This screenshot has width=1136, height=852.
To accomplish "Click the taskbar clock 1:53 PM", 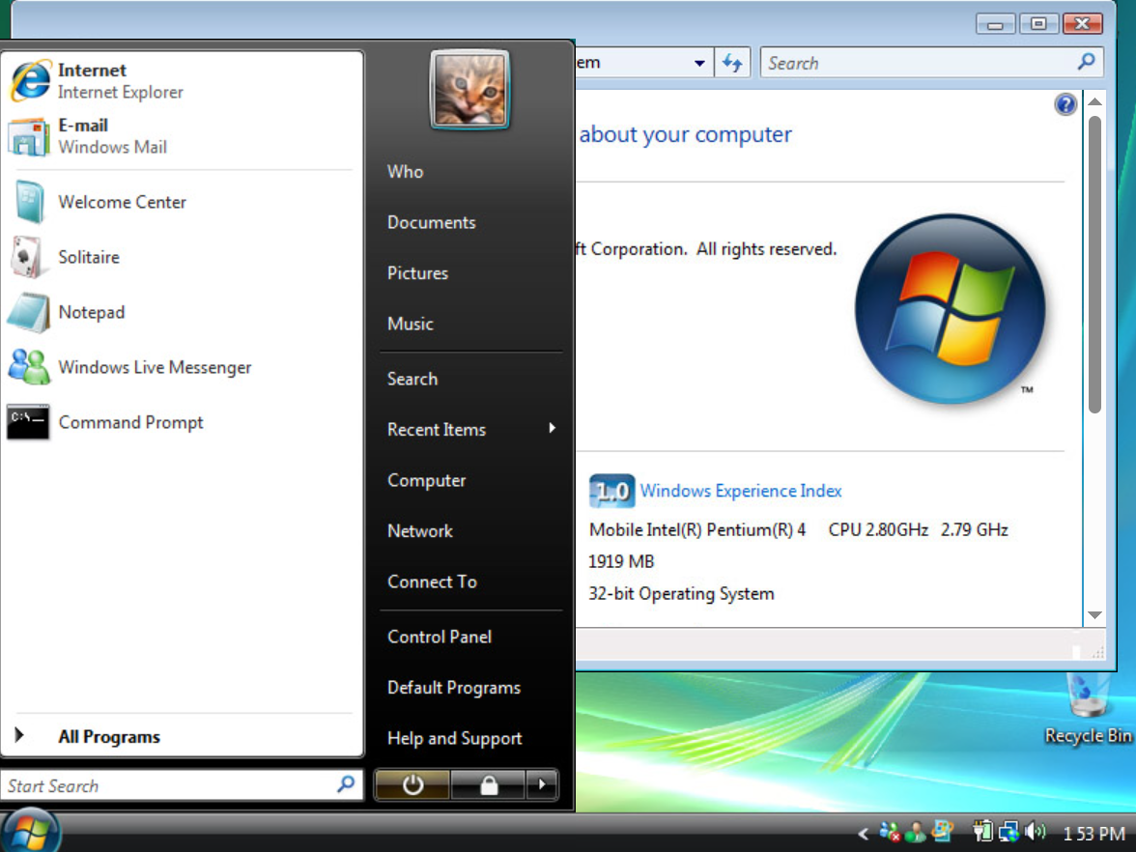I will pos(1093,833).
